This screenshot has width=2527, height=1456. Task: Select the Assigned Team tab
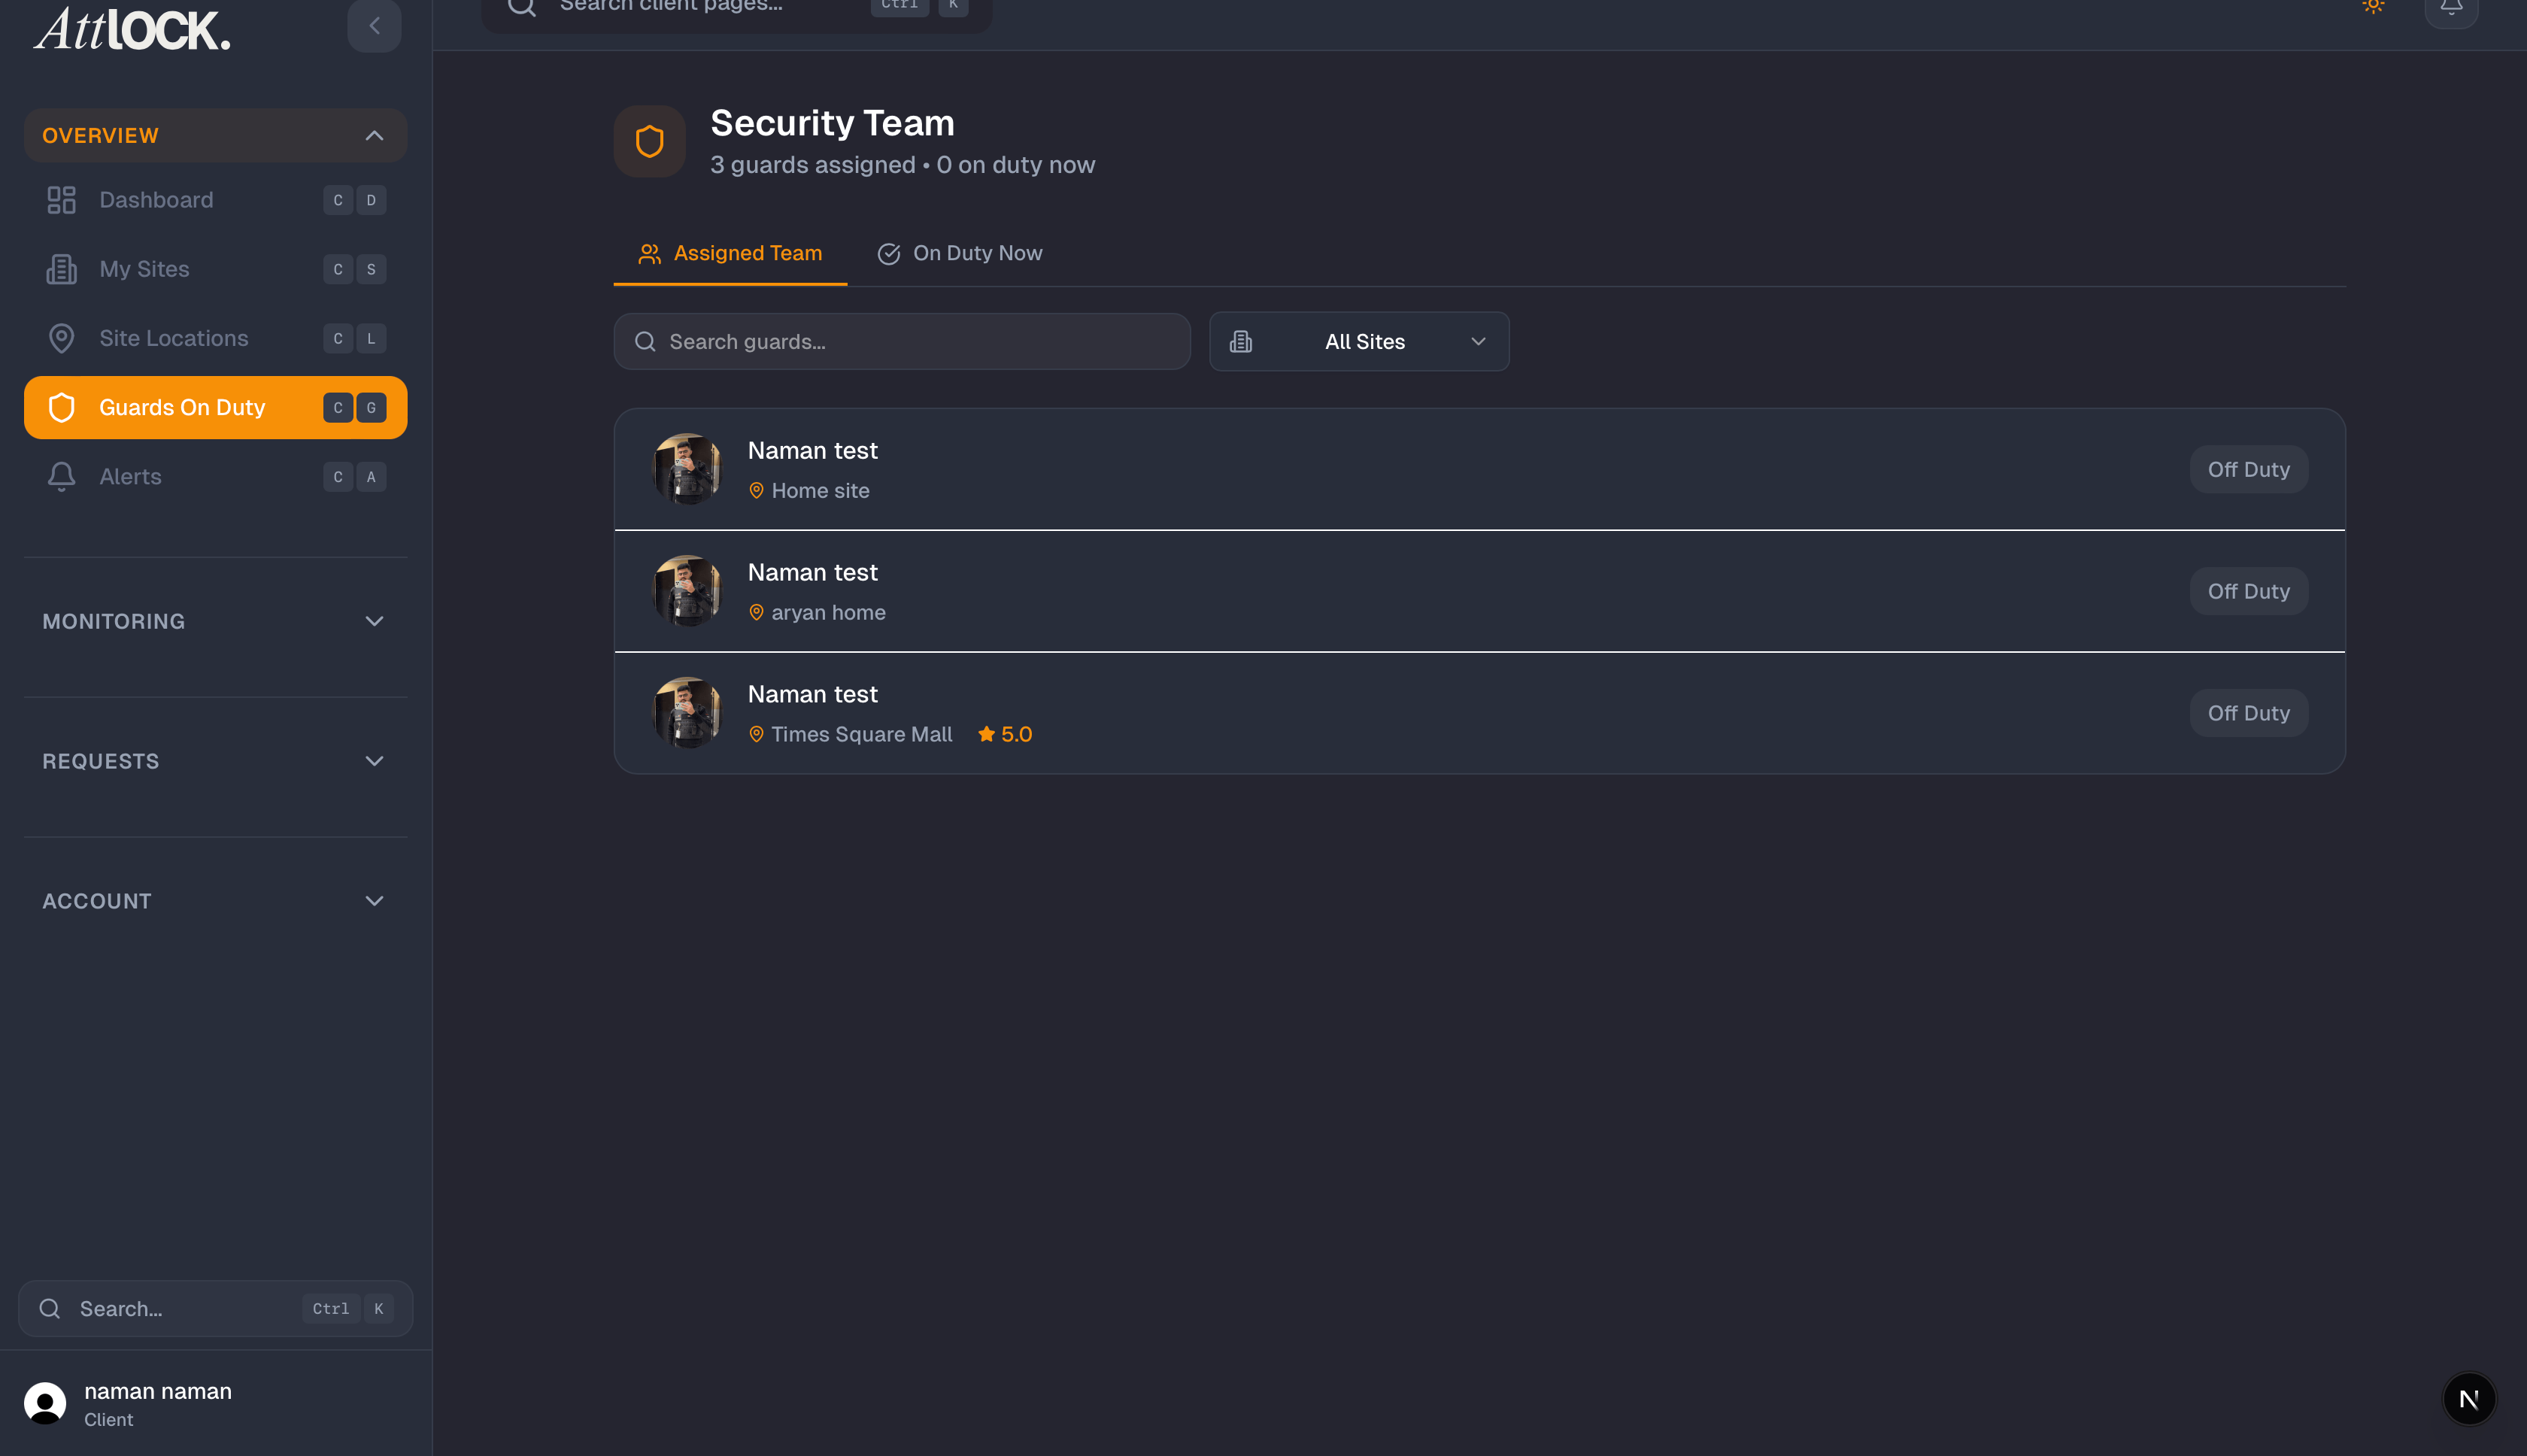tap(731, 254)
